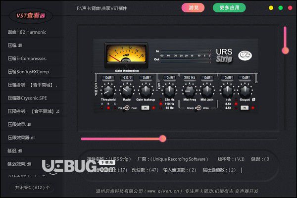Click the Gain Makeup knob
297x198 pixels.
click(x=146, y=91)
